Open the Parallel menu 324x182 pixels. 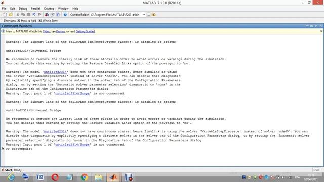pos(35,9)
